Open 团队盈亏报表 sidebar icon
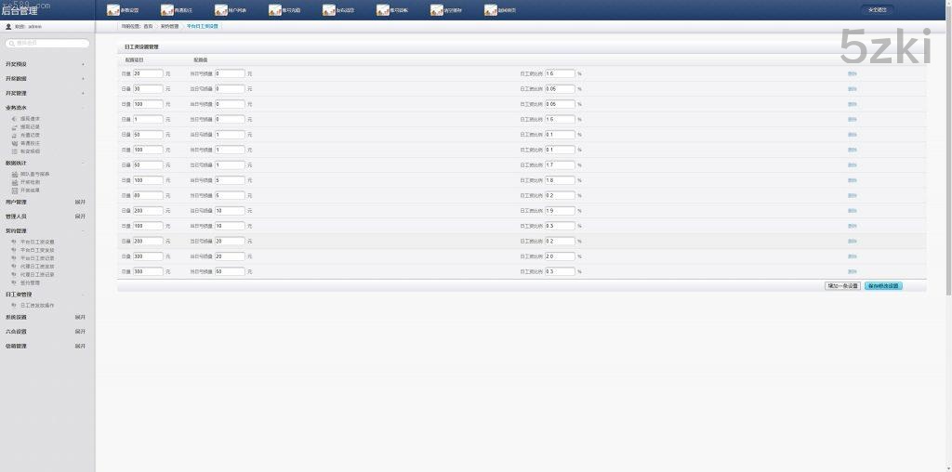 click(15, 174)
